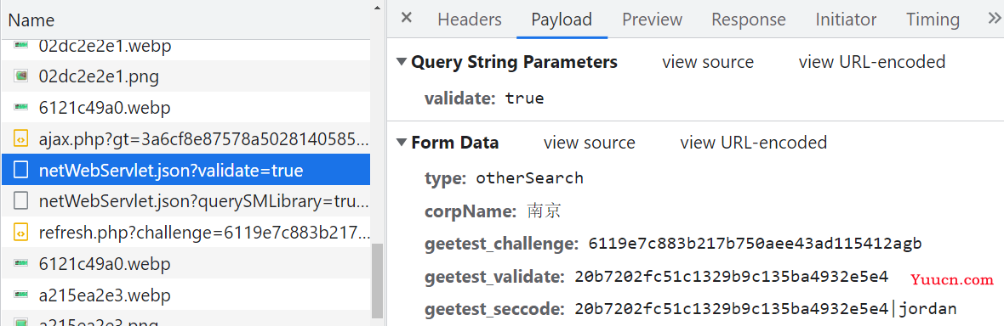
Task: Close the request details panel
Action: [x=407, y=18]
